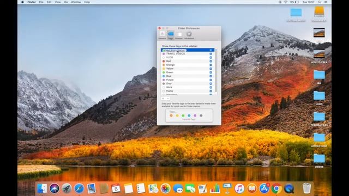Launch Google Chrome from the Dock
Screen dimensions: 349x196
276,188
